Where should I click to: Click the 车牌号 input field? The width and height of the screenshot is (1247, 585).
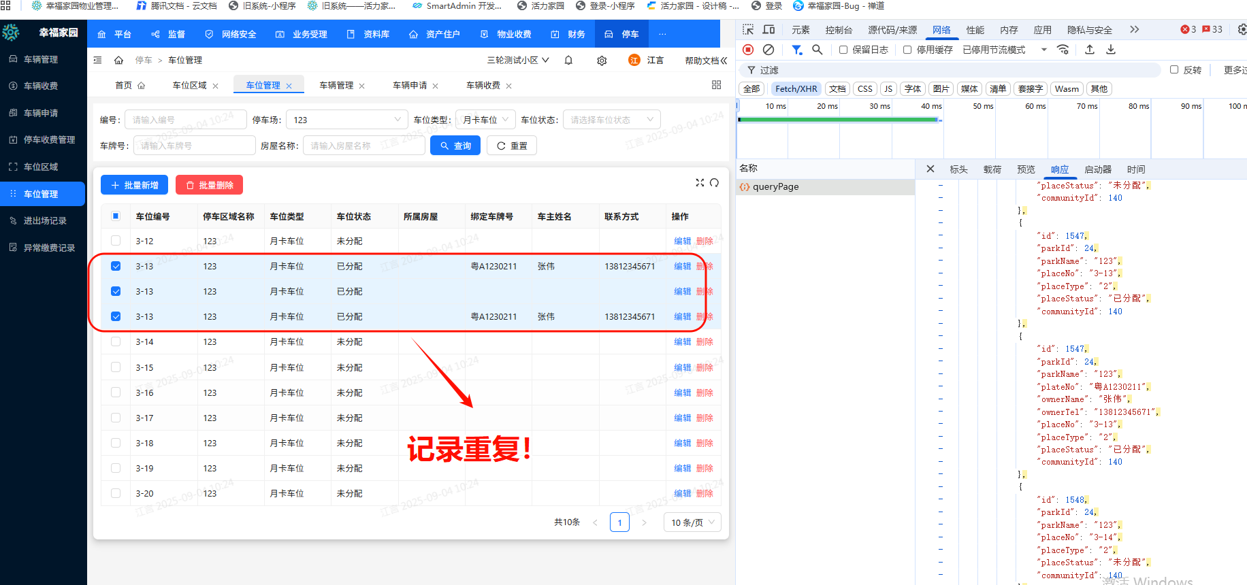(x=195, y=146)
